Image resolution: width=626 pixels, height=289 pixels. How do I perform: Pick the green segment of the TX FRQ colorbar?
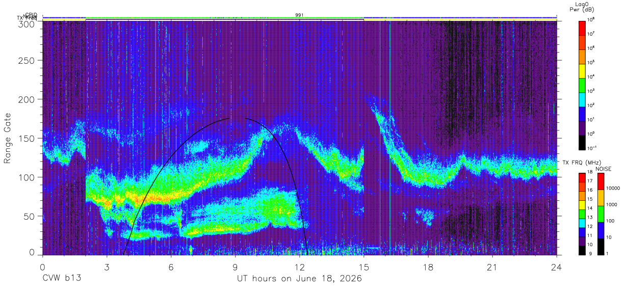(581, 214)
